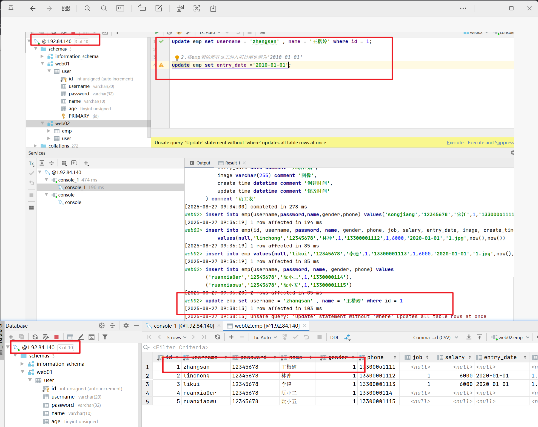
Task: Select the web02.emp [@1.92.84.140] tab
Action: (267, 326)
